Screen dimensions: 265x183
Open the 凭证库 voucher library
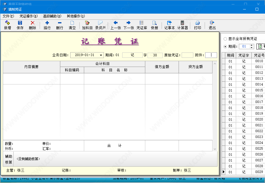click(142, 25)
